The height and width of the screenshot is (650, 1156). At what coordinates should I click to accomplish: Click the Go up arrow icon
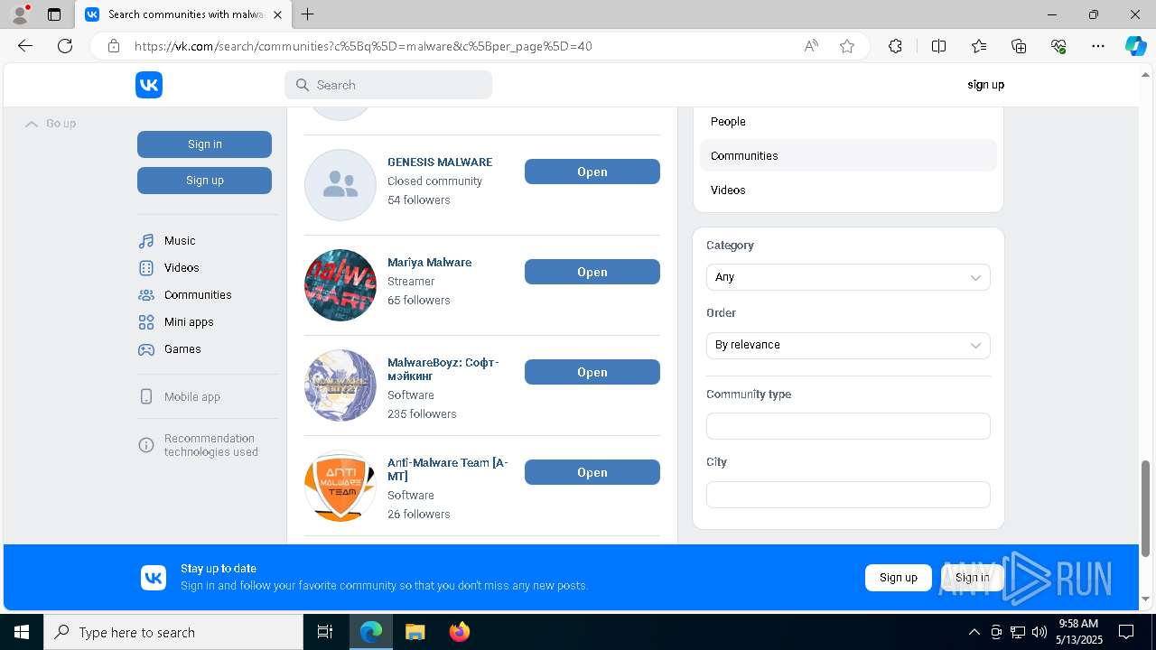(x=32, y=124)
